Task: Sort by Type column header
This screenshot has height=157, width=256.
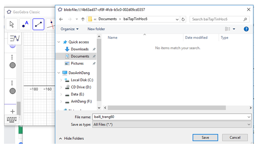Action: tap(224, 38)
